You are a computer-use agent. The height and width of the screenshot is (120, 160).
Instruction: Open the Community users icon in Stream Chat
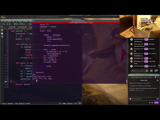pos(157,80)
